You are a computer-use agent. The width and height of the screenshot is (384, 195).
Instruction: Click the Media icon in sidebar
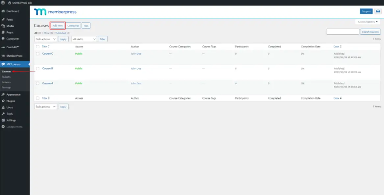(x=3, y=26)
